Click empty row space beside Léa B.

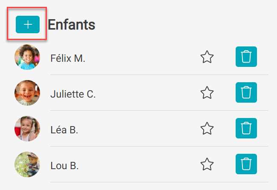point(138,129)
